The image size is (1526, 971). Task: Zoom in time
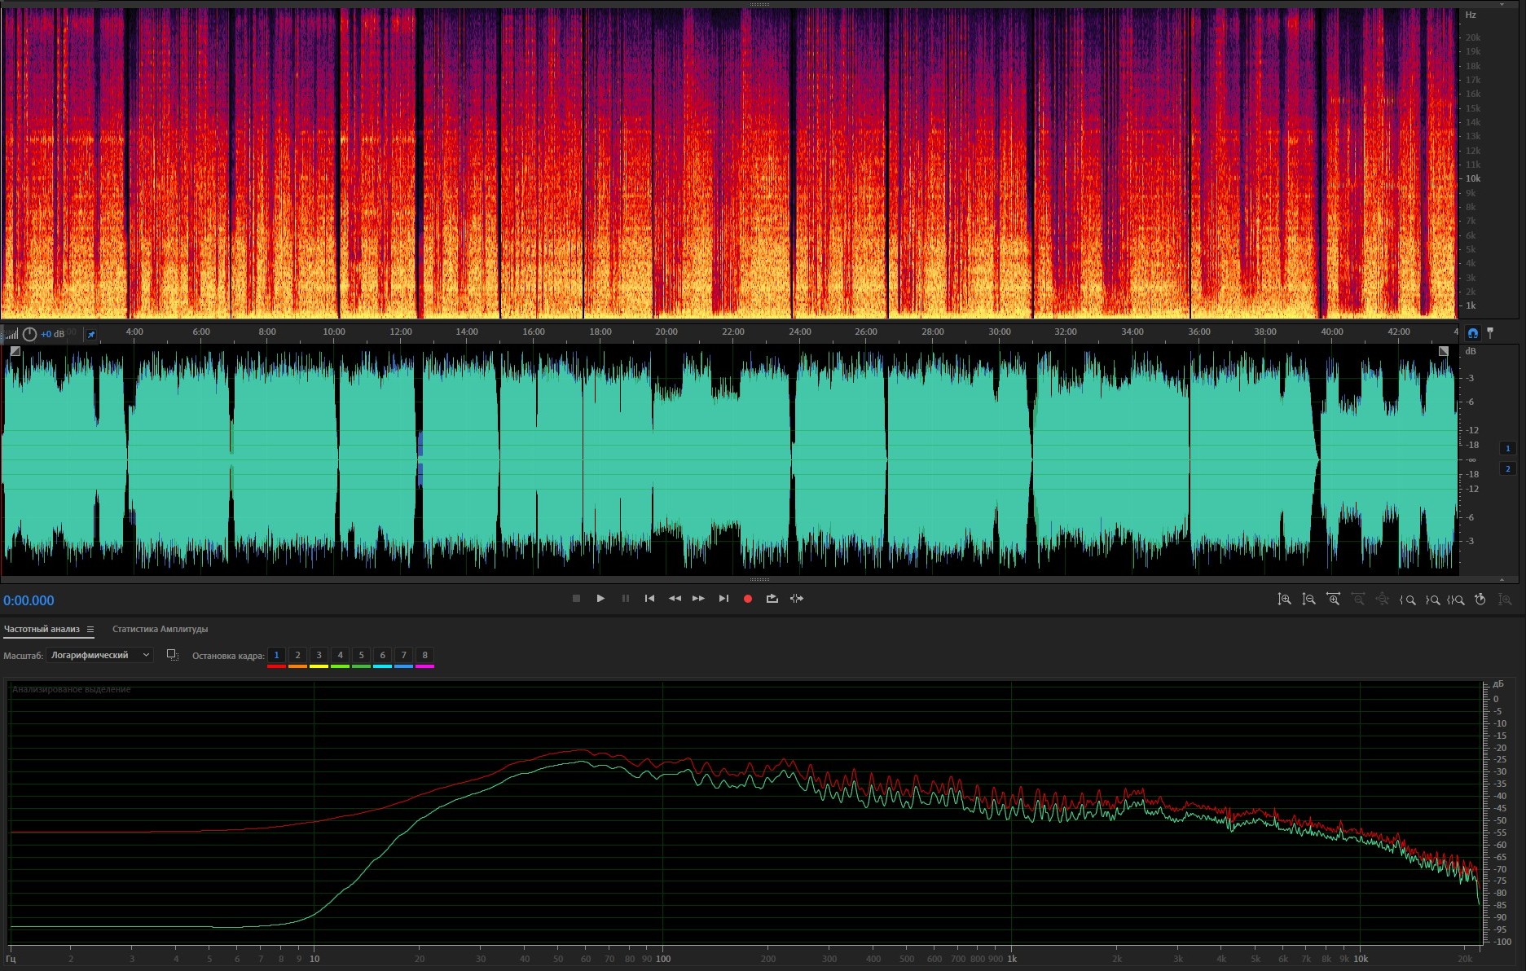1333,600
